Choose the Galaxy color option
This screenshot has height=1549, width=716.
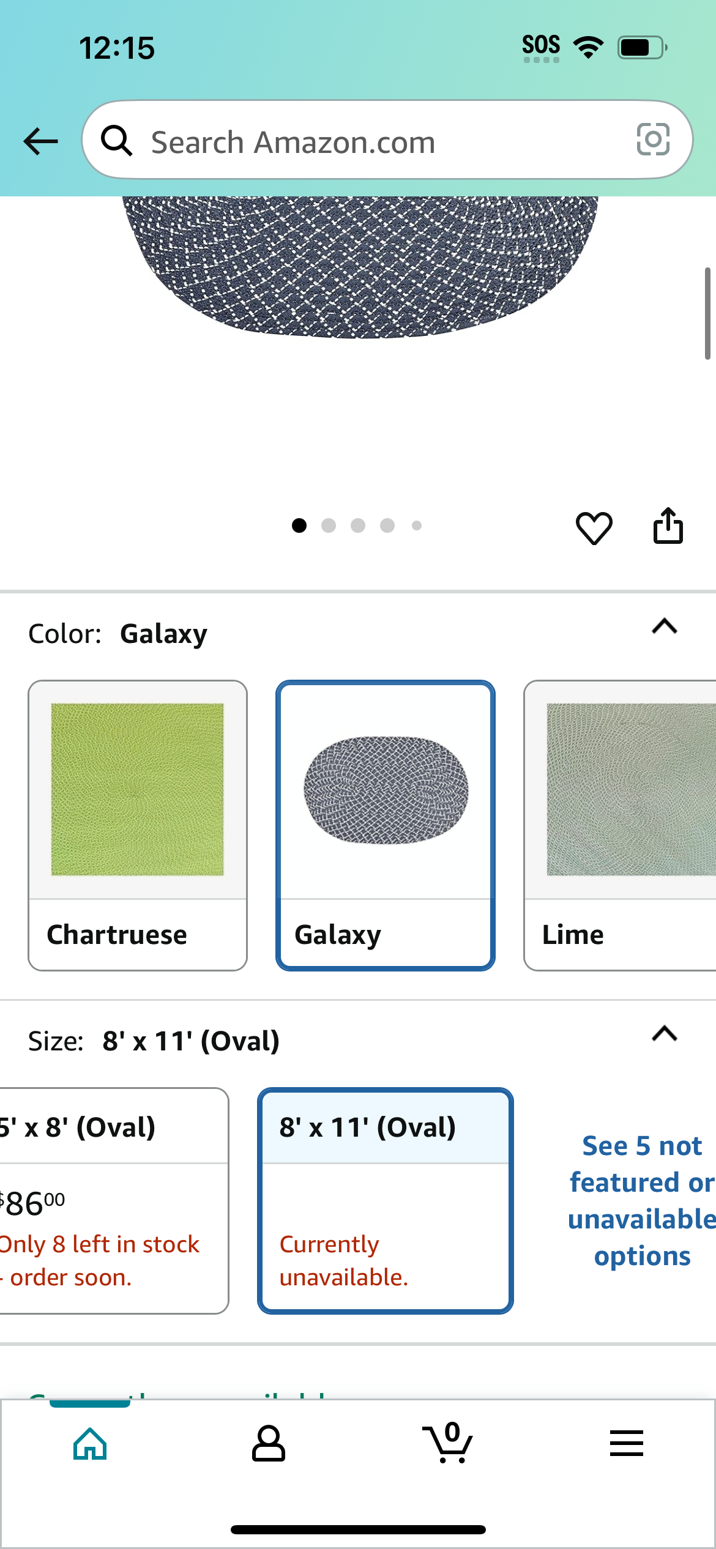[x=386, y=825]
